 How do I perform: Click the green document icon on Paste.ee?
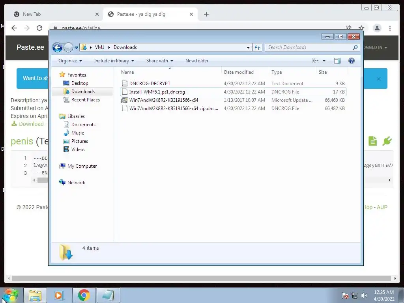[x=372, y=141]
